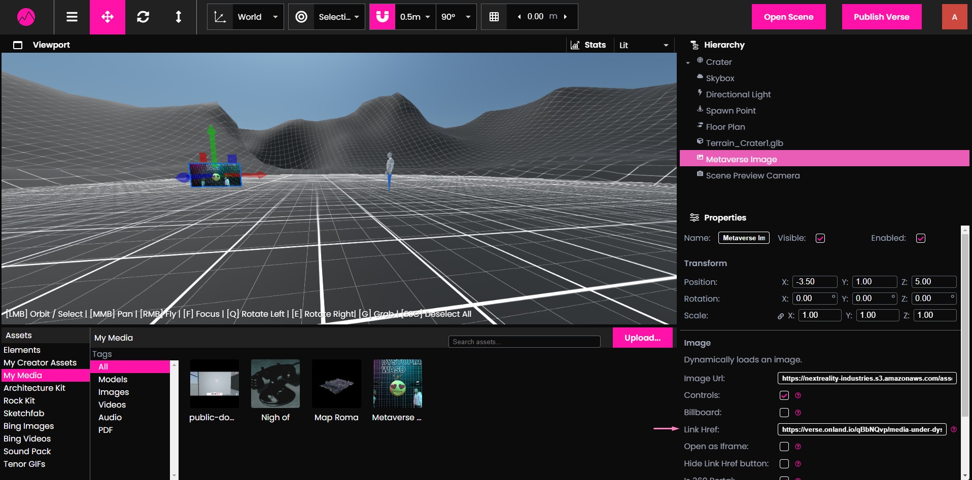Click the Properties panel icon
Image resolution: width=972 pixels, height=480 pixels.
pyautogui.click(x=695, y=217)
